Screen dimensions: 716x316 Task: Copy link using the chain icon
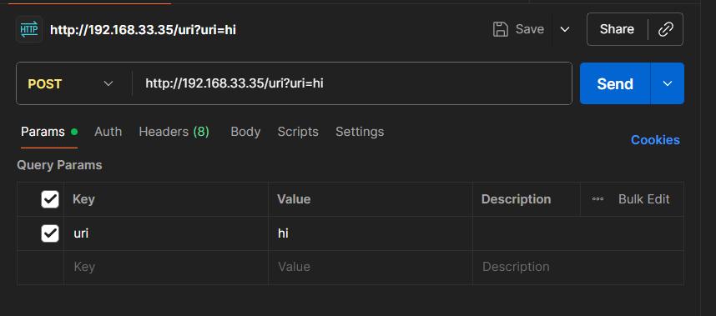pos(666,29)
